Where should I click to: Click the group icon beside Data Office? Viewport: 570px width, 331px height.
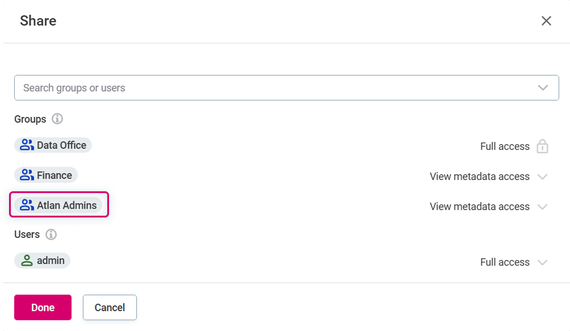point(26,145)
